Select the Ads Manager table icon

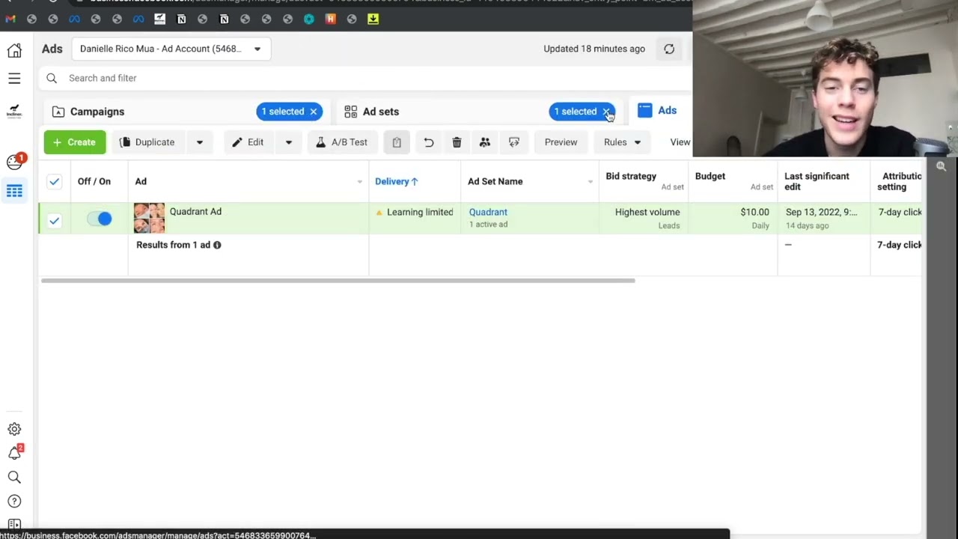click(14, 191)
